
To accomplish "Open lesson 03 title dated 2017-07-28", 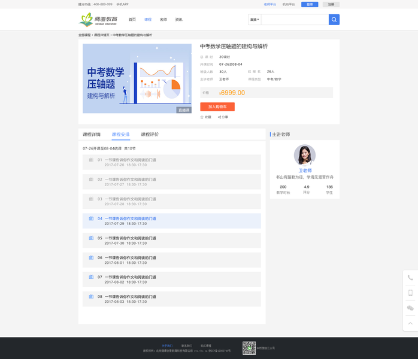I will 131,199.
